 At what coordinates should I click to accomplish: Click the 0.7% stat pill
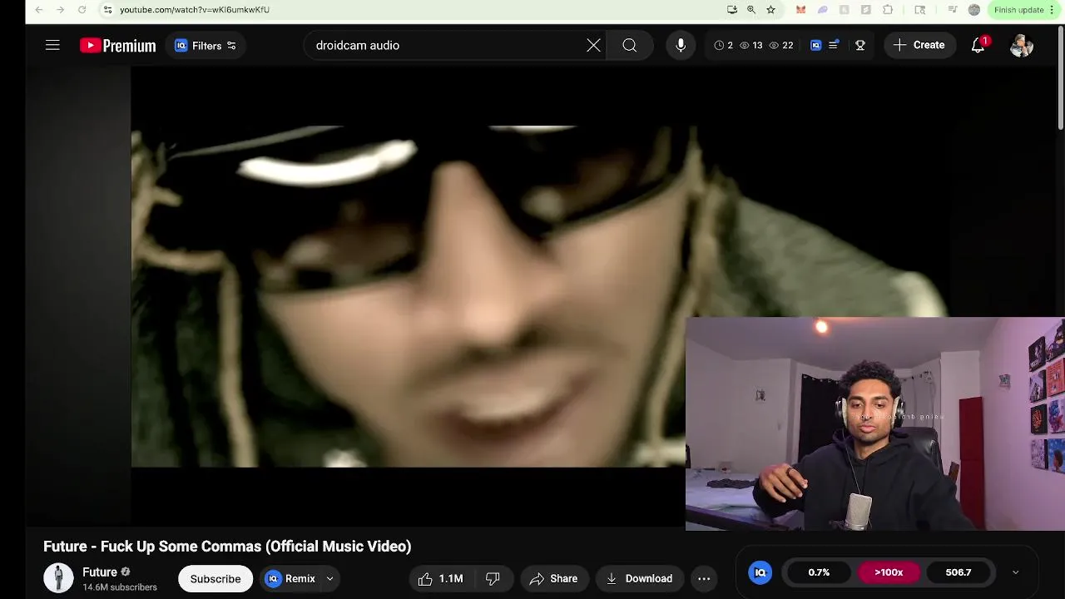[819, 572]
